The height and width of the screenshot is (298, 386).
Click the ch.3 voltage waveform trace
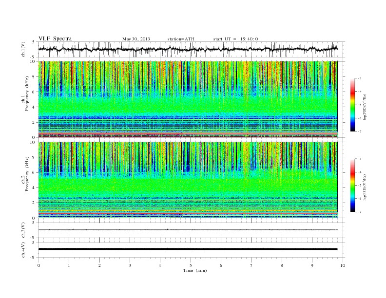[188, 230]
